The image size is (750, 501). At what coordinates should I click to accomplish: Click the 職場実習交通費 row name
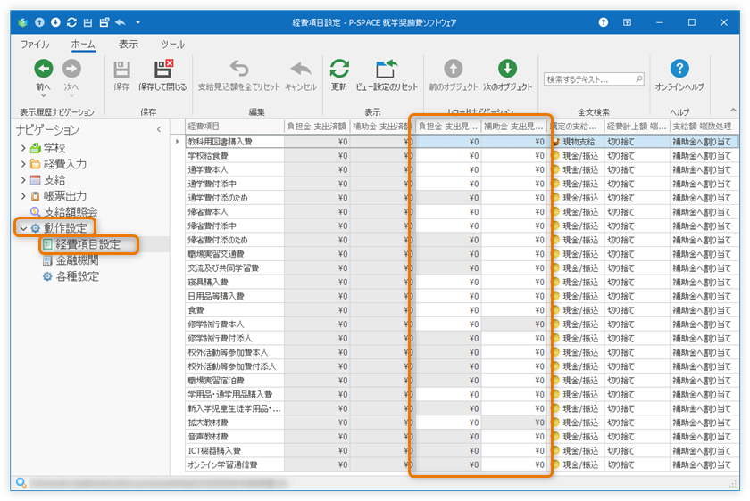coord(216,254)
